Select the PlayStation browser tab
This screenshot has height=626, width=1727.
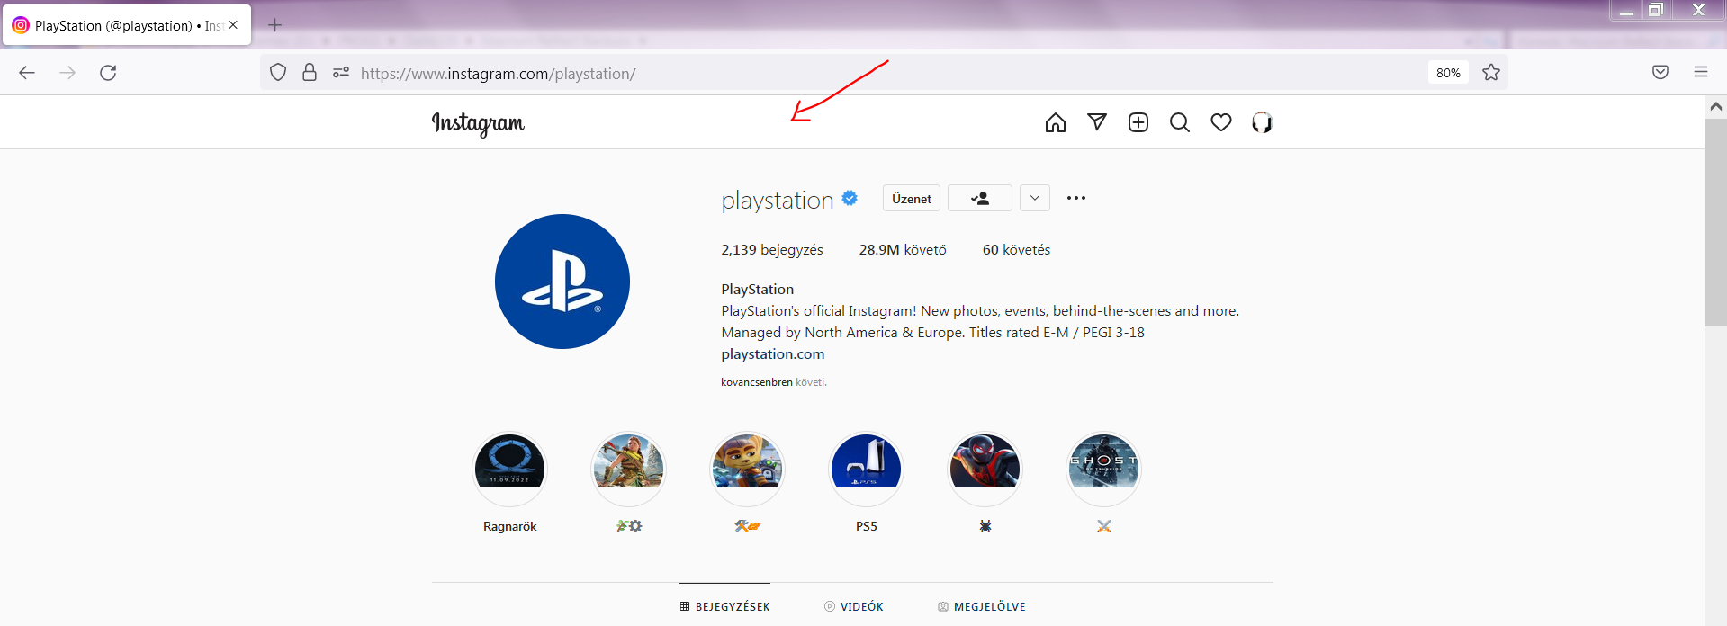[x=127, y=25]
